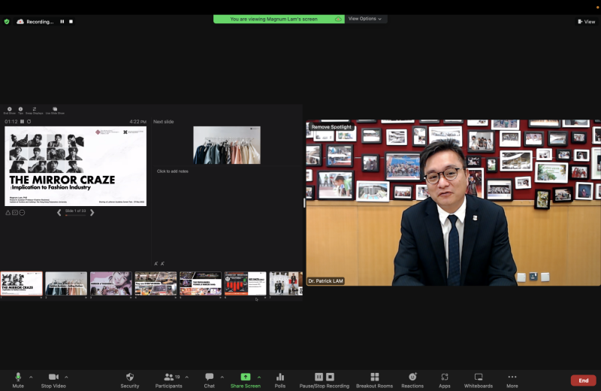Open the Apps icon
601x391 pixels.
[445, 377]
